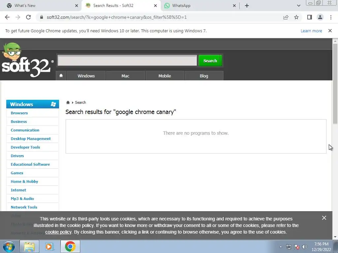Click the address bar URL

click(117, 17)
